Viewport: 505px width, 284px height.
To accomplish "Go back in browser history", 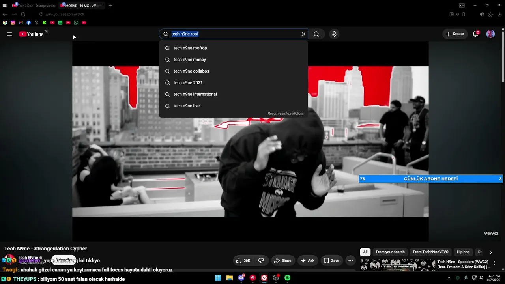I will point(5,14).
